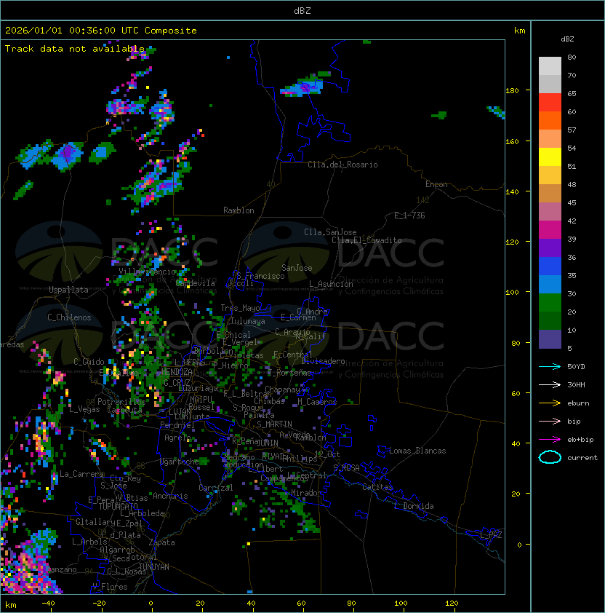Click the pink bip arrow icon
This screenshot has width=605, height=613.
click(550, 421)
